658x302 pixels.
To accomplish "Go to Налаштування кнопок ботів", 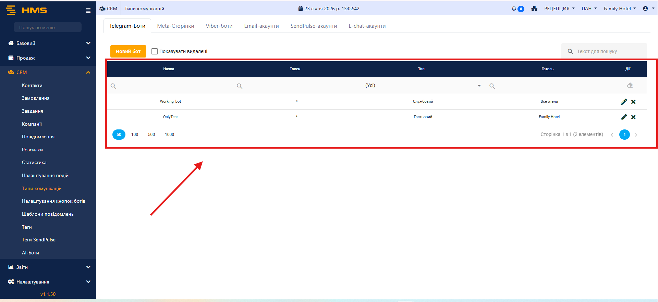I will coord(53,201).
